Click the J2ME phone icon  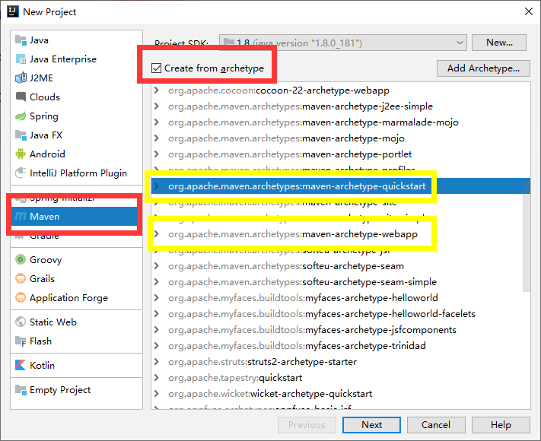(21, 78)
